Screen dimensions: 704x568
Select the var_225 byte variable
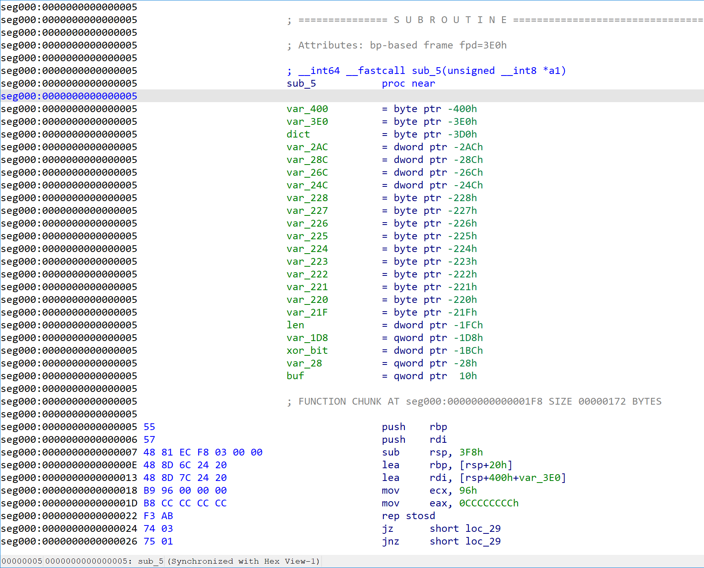307,236
